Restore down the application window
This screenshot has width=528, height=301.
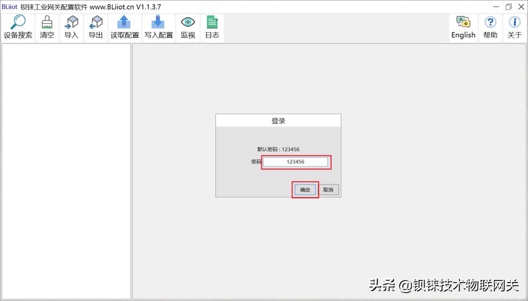point(508,7)
